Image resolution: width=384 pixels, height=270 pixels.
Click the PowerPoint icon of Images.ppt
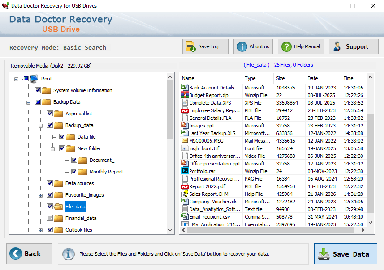185,125
